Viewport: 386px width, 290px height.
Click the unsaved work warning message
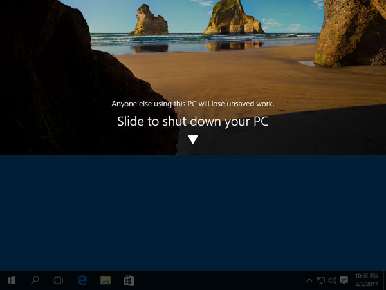click(x=193, y=103)
